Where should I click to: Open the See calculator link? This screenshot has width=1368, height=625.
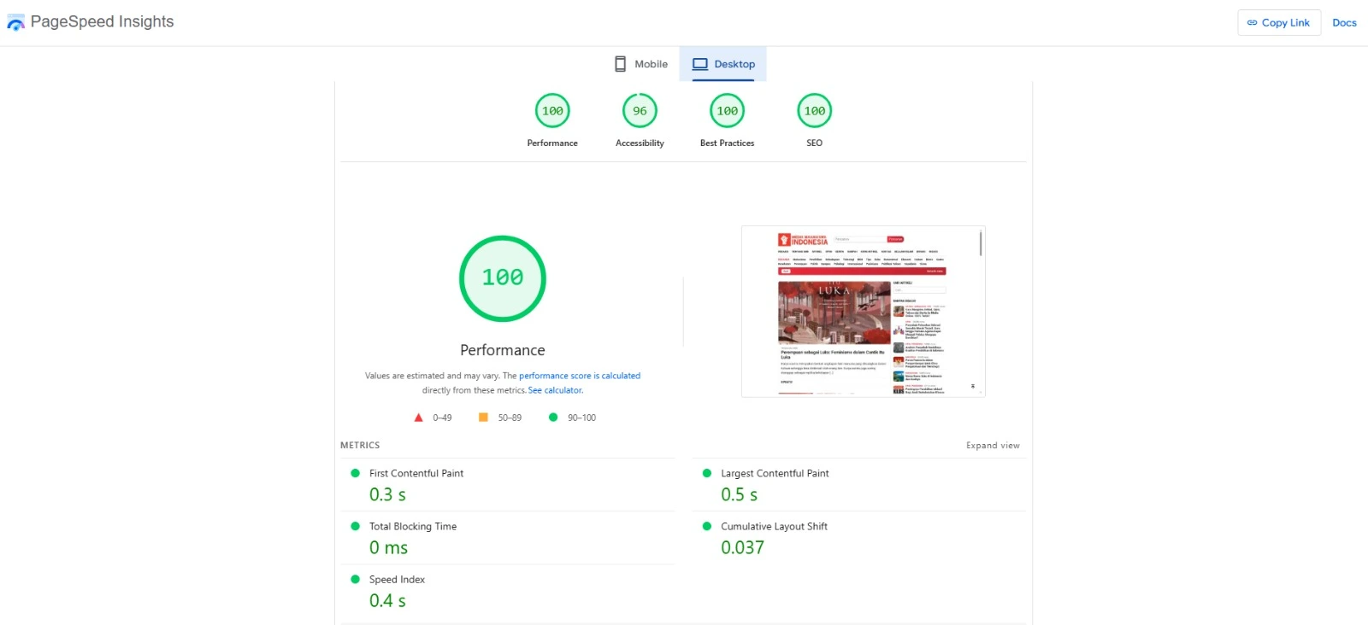(555, 390)
